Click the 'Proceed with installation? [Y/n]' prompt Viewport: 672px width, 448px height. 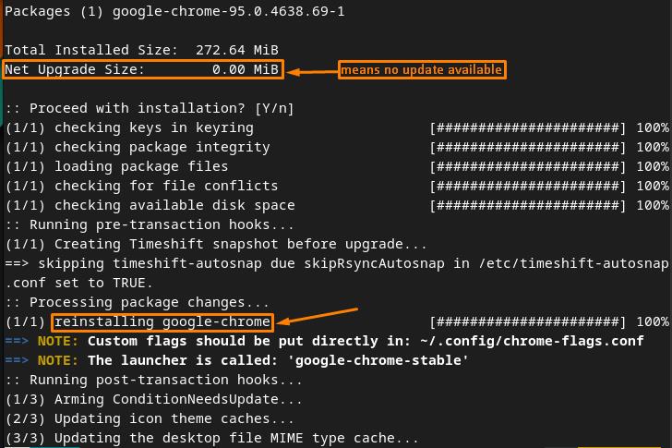pos(150,108)
